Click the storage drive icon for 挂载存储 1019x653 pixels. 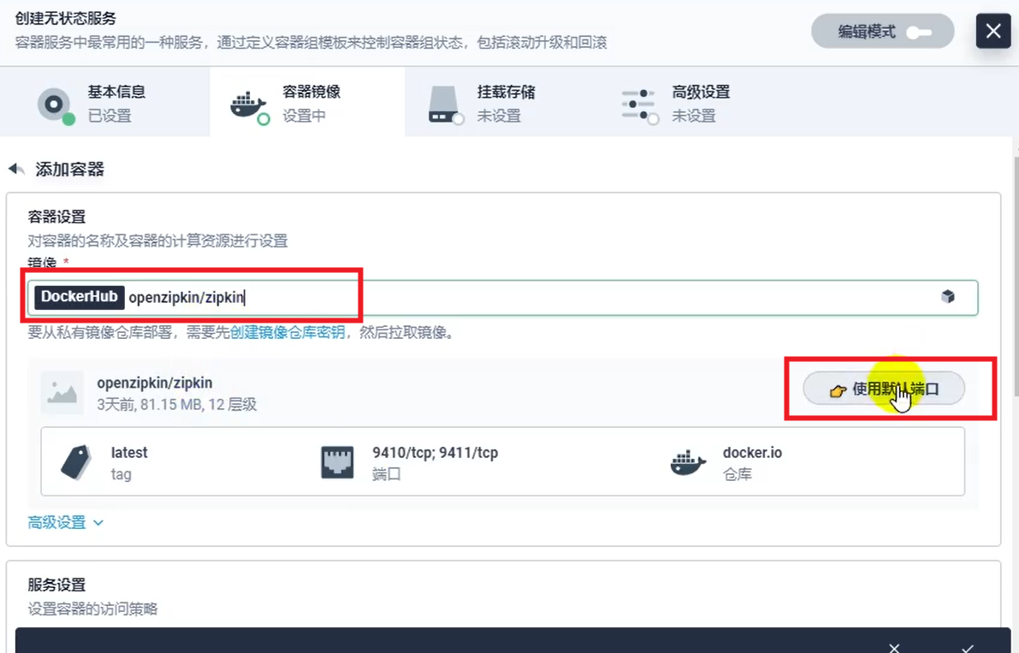coord(444,104)
